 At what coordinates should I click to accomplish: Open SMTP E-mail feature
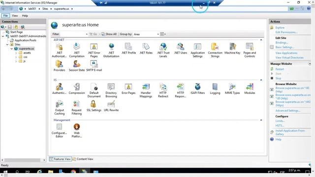94,66
